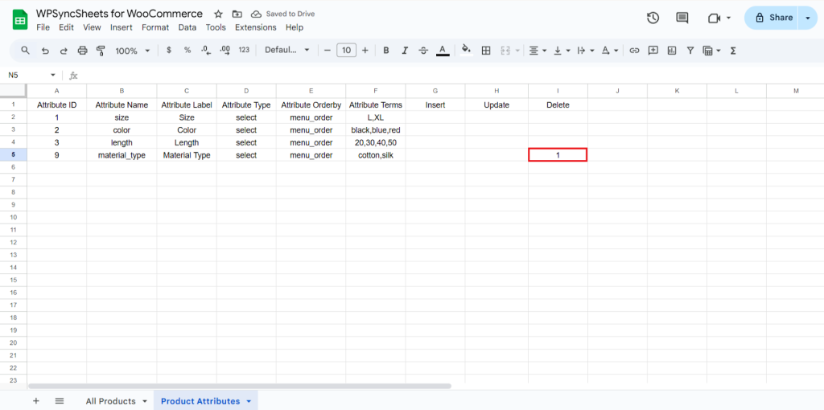Viewport: 824px width, 410px height.
Task: Click the print icon
Action: pyautogui.click(x=83, y=51)
